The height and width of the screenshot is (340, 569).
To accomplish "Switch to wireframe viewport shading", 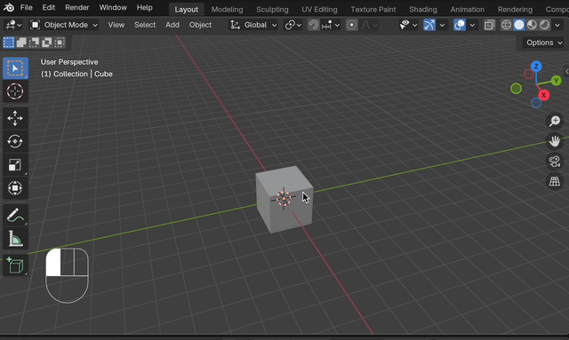I will tap(506, 25).
